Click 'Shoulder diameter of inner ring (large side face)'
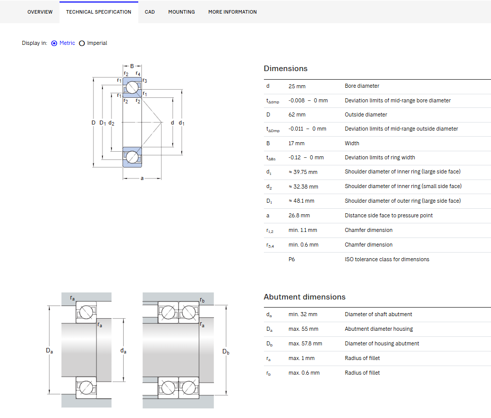491x418 pixels. click(x=403, y=172)
